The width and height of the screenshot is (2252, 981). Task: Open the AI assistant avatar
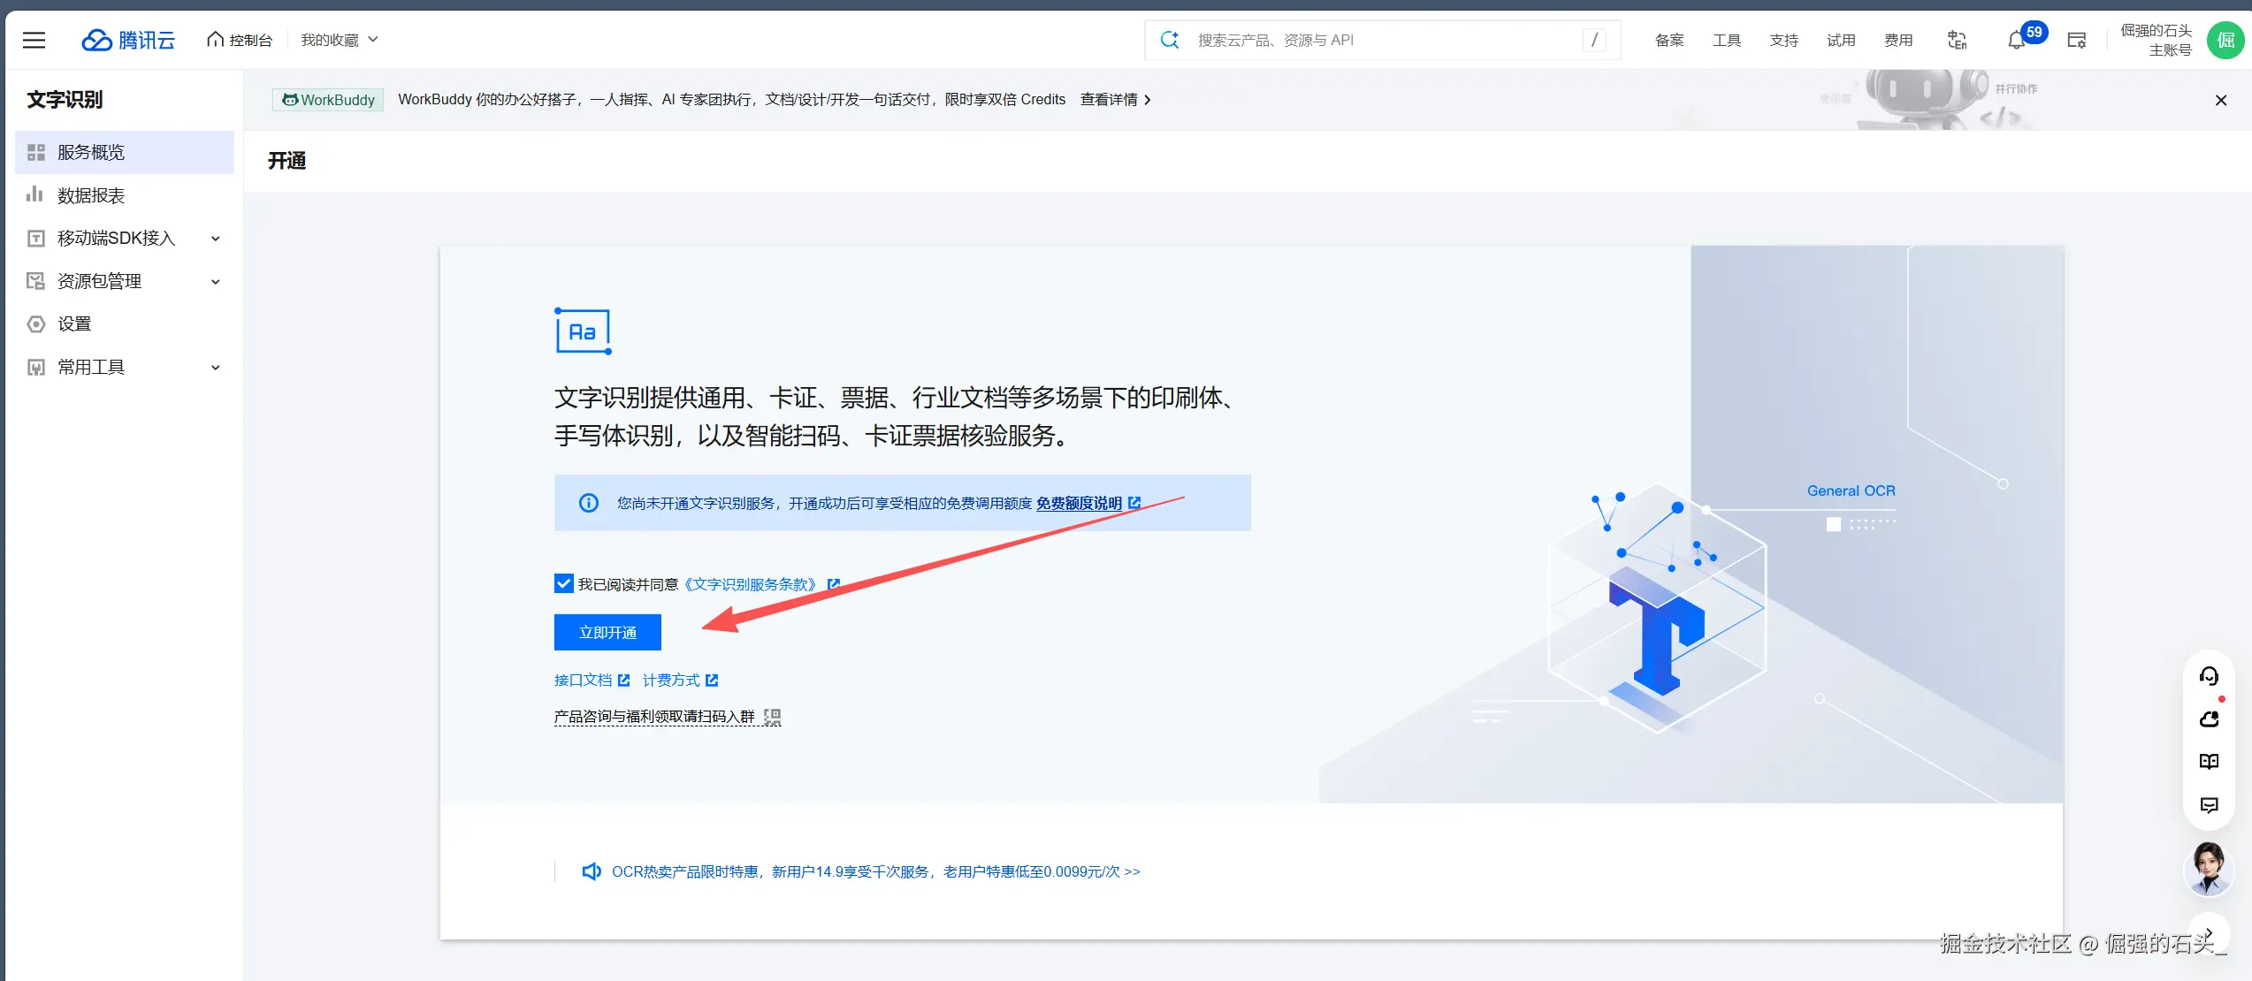(2208, 870)
